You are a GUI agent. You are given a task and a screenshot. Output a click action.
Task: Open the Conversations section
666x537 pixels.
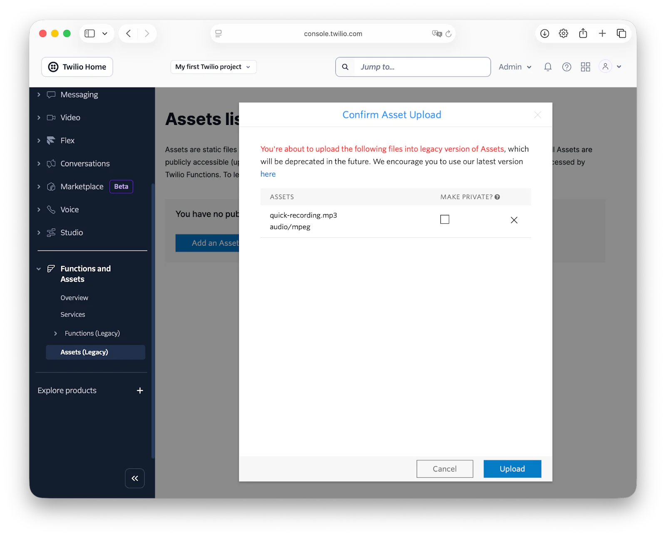tap(85, 163)
